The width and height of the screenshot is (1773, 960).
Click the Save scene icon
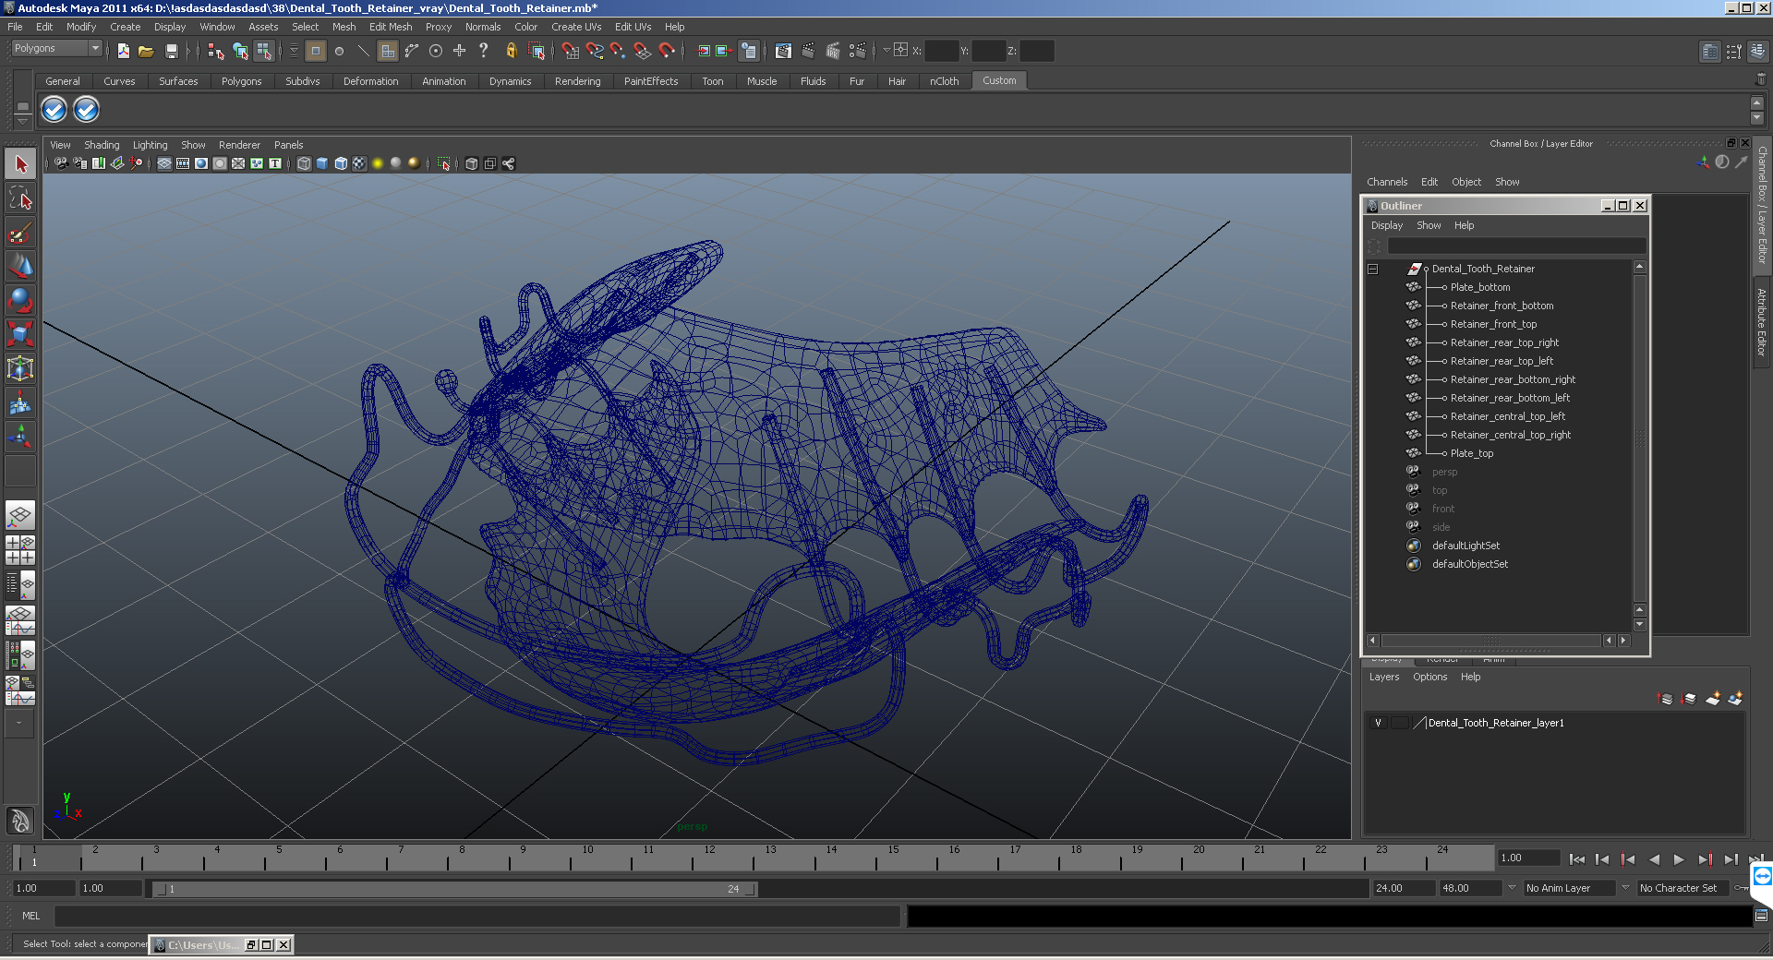pos(171,52)
